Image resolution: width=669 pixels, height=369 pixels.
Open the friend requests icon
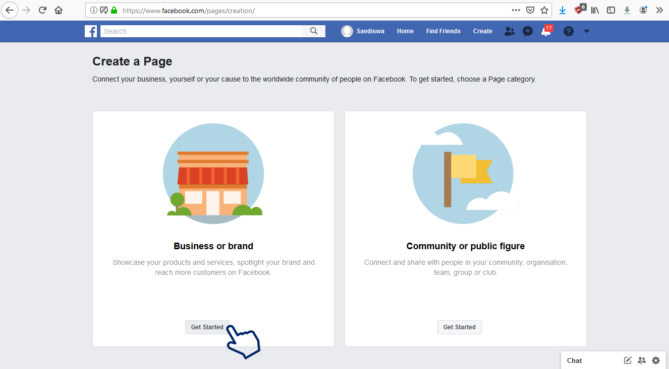point(510,31)
